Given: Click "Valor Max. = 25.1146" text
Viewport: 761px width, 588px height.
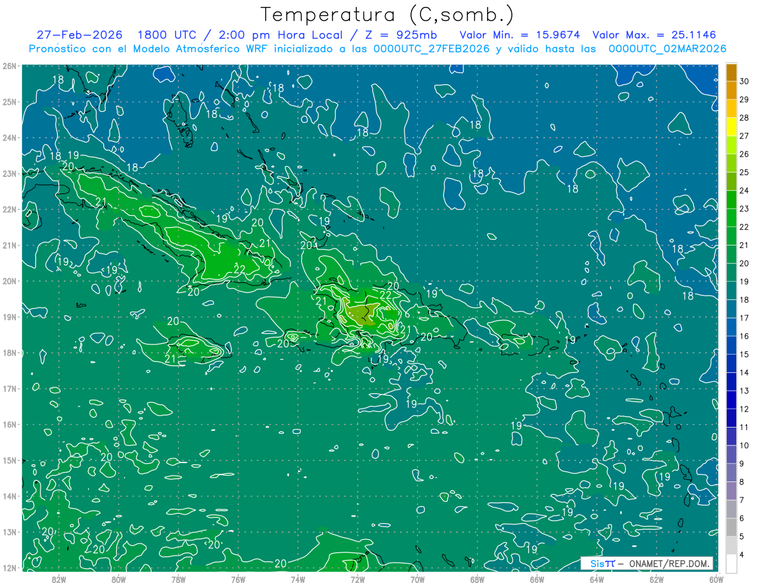Looking at the screenshot, I should coord(653,35).
